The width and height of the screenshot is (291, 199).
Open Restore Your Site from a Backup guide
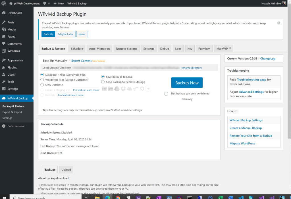pyautogui.click(x=251, y=136)
